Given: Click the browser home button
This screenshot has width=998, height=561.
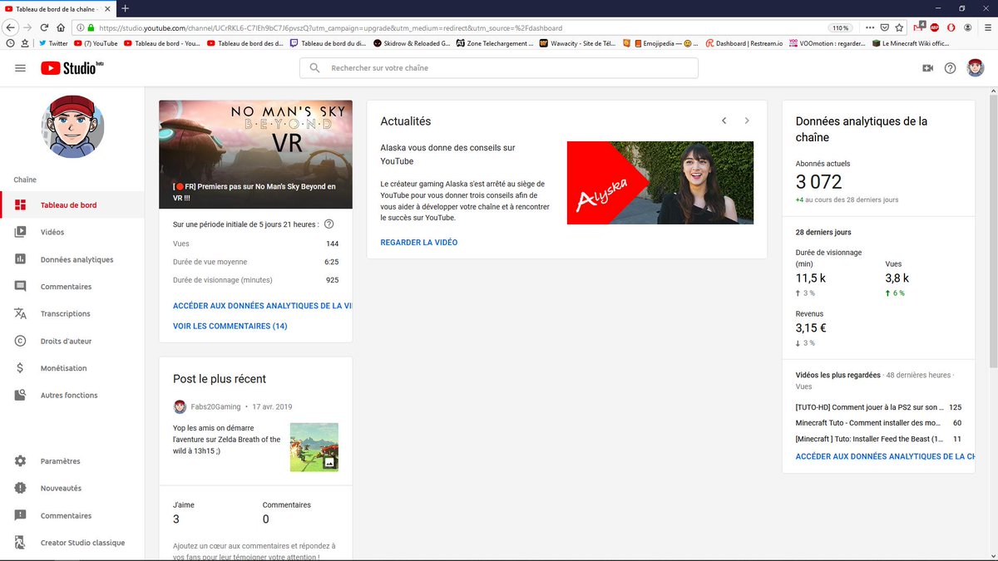Looking at the screenshot, I should click(x=61, y=27).
